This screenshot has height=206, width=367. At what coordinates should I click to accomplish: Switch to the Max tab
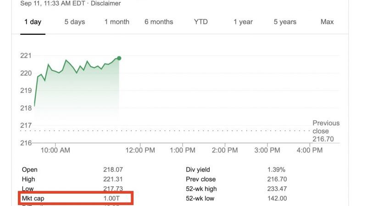tap(327, 22)
